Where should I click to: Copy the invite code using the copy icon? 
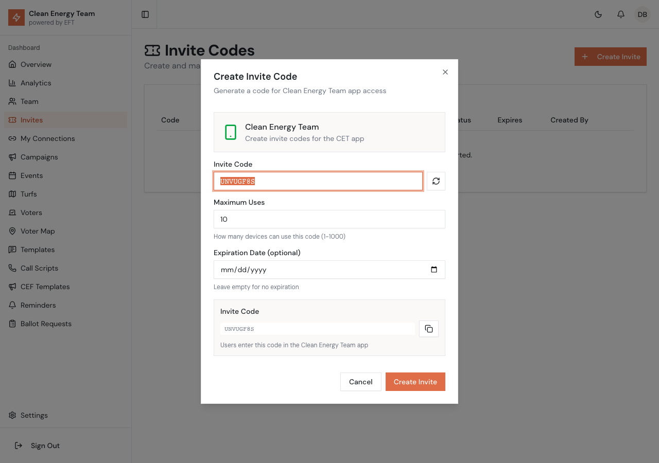[x=428, y=328]
